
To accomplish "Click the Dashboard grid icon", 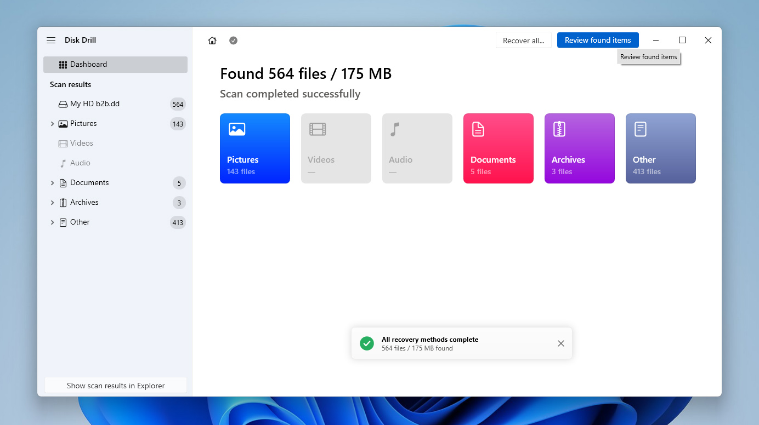I will 63,65.
